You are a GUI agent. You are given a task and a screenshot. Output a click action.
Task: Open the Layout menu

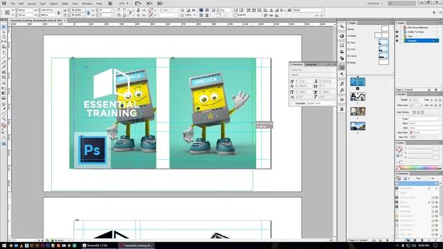(x=31, y=3)
